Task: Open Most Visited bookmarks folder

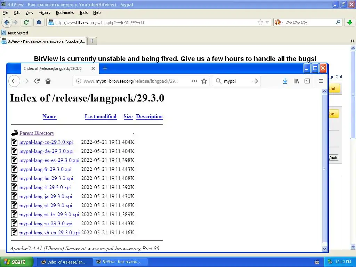Action: [x=15, y=33]
